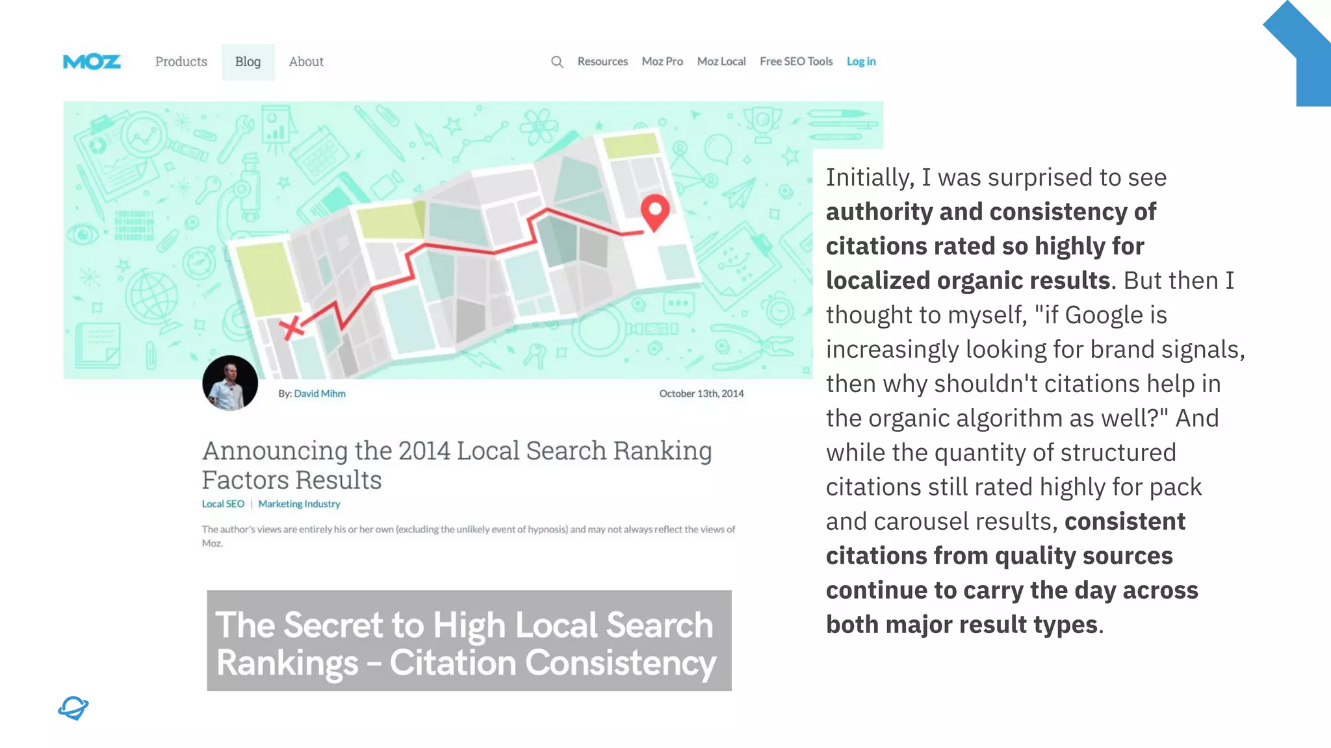
Task: Click the article title Announcing the 2014 Local Search Ranking Factors
Action: click(x=457, y=465)
